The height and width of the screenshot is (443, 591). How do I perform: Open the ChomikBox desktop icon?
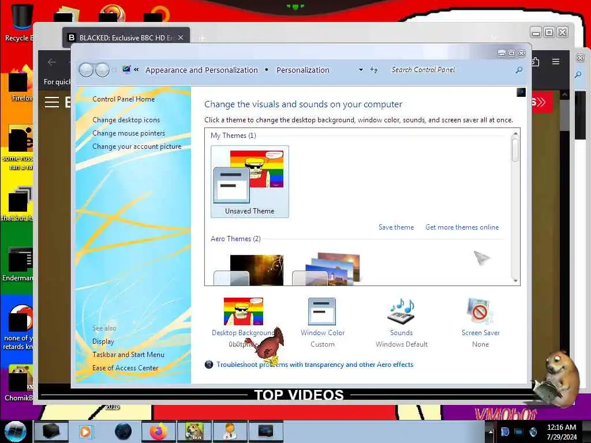19,382
